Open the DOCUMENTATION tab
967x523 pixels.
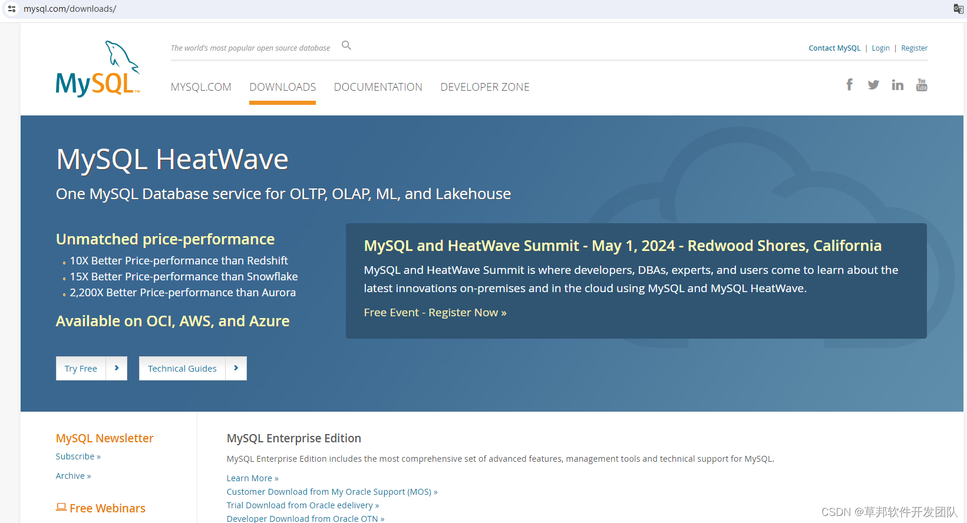(378, 87)
